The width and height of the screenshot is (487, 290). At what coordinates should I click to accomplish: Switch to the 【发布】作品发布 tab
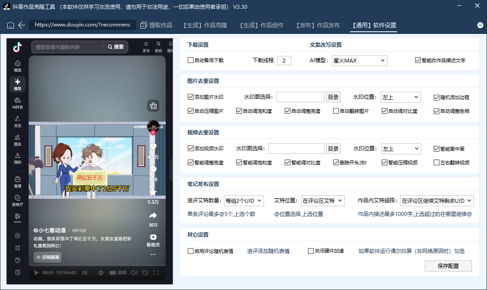317,26
